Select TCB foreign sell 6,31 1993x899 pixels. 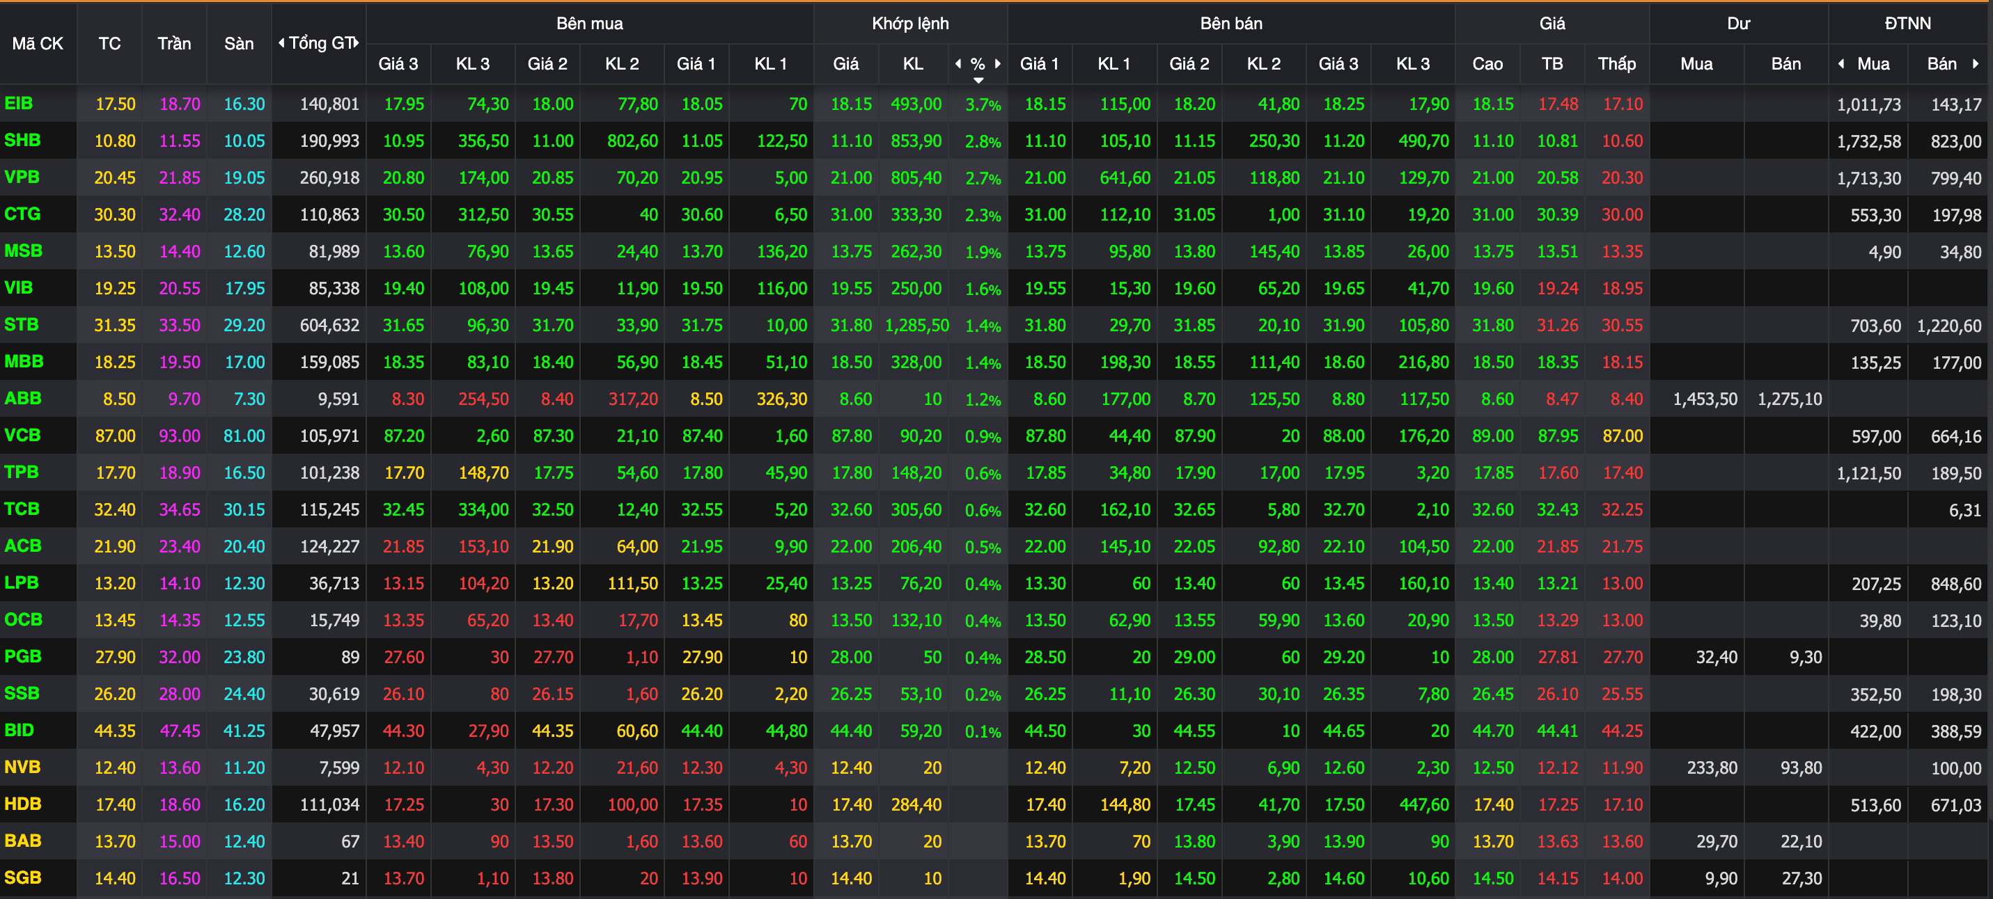tap(1964, 509)
